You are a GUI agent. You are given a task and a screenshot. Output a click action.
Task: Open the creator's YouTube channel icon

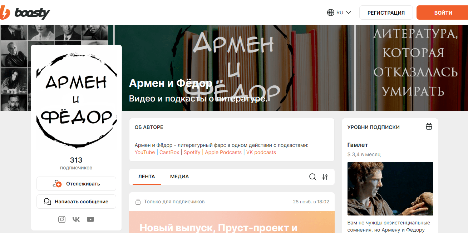click(x=90, y=219)
